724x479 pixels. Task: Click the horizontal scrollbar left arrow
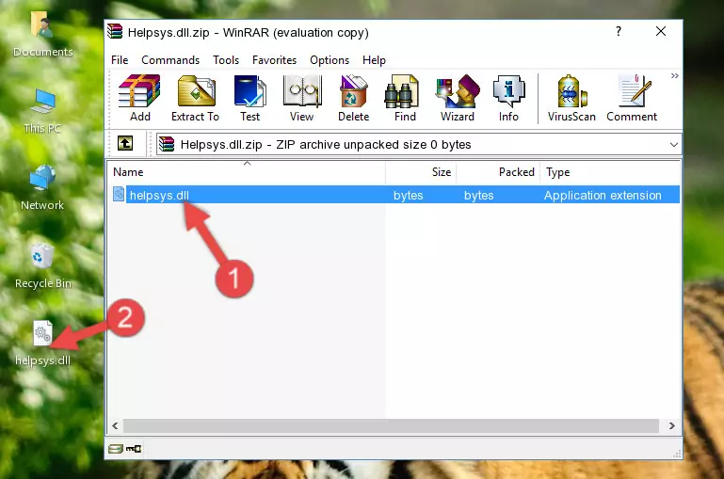point(116,425)
